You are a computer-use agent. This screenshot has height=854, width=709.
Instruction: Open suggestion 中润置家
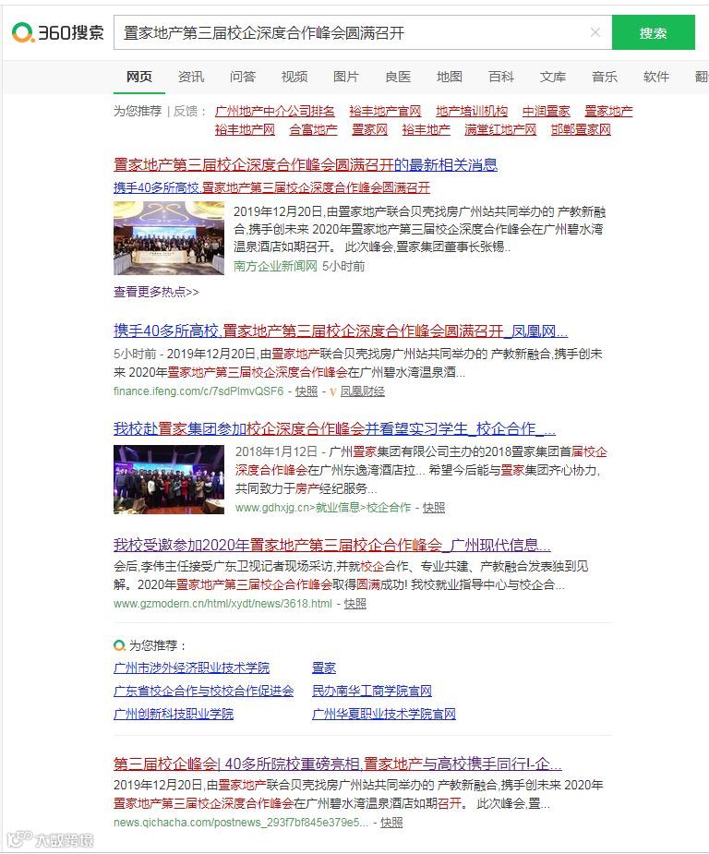pos(547,111)
